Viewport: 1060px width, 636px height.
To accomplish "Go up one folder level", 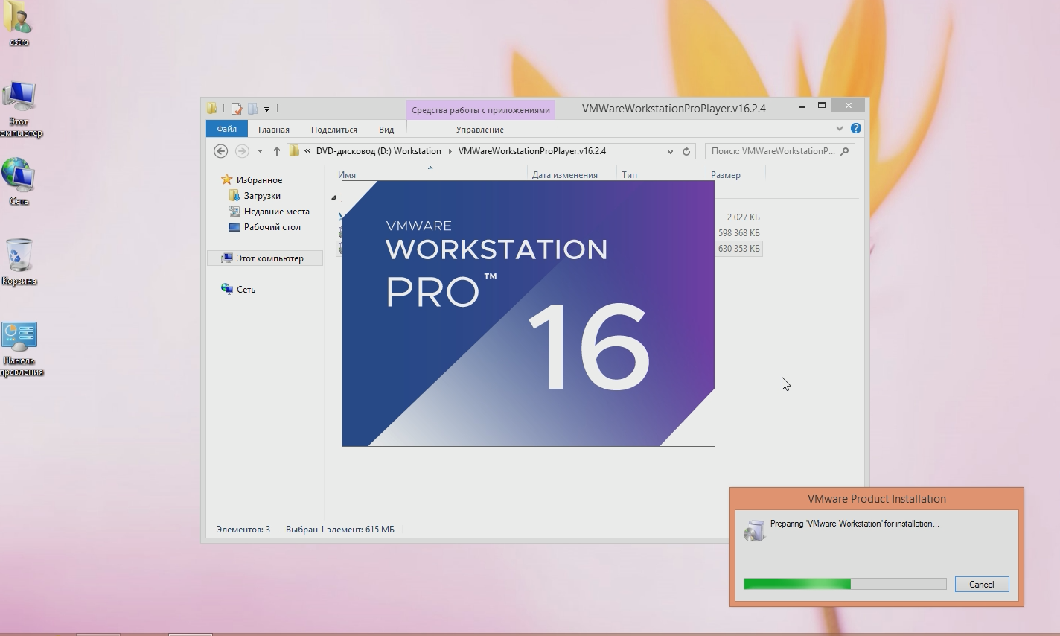I will coord(277,151).
